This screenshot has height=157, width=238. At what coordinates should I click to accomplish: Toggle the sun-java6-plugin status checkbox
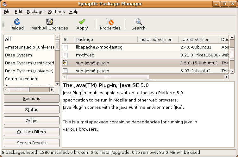point(65,71)
